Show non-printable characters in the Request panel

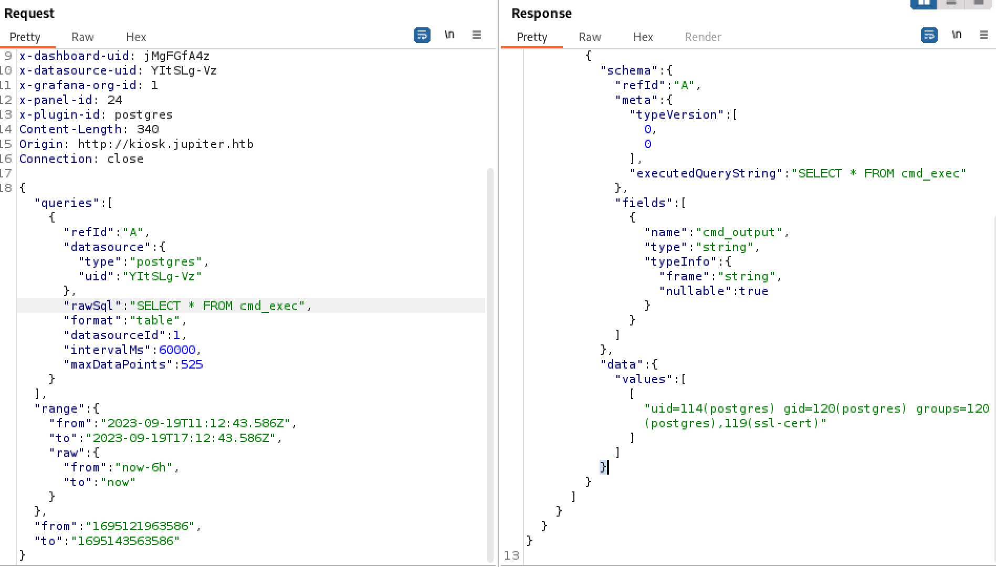coord(449,35)
